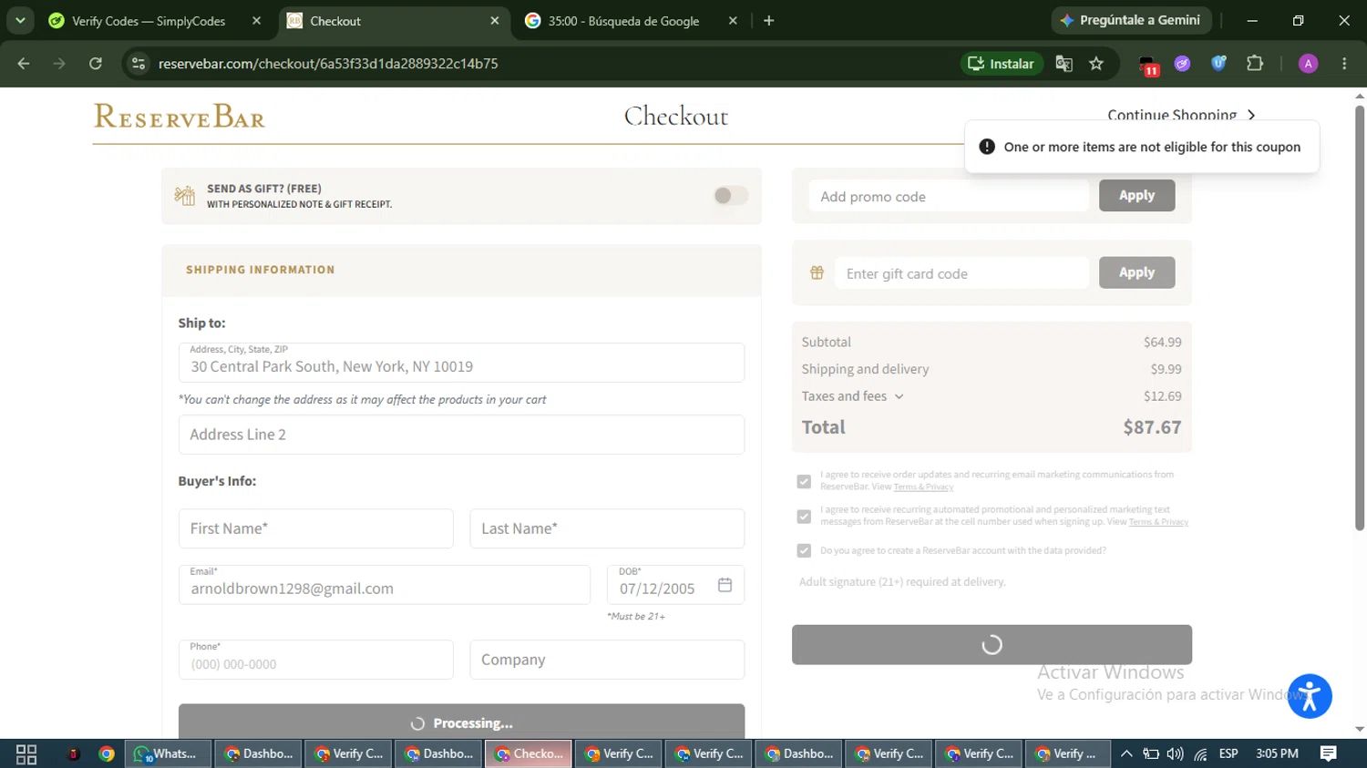Viewport: 1367px width, 768px height.
Task: Open the DOB calendar picker icon
Action: (x=725, y=585)
